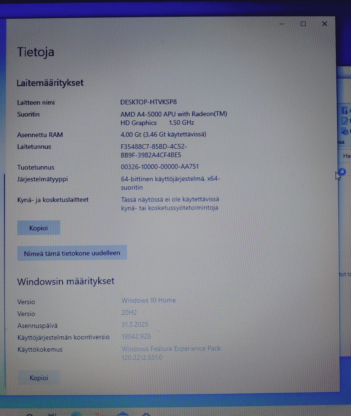Screen dimensions: 351x416
Task: Click the 20H2 version value
Action: click(x=129, y=312)
